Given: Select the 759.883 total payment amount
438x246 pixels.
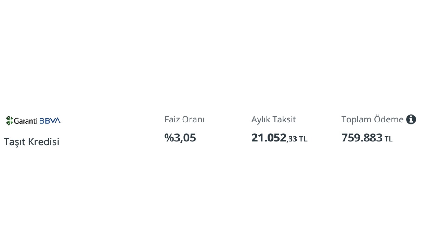Looking at the screenshot, I should click(x=362, y=138).
